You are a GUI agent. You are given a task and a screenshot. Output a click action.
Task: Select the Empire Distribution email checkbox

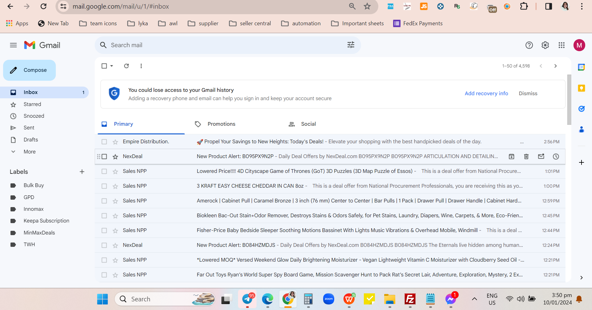[x=104, y=142]
